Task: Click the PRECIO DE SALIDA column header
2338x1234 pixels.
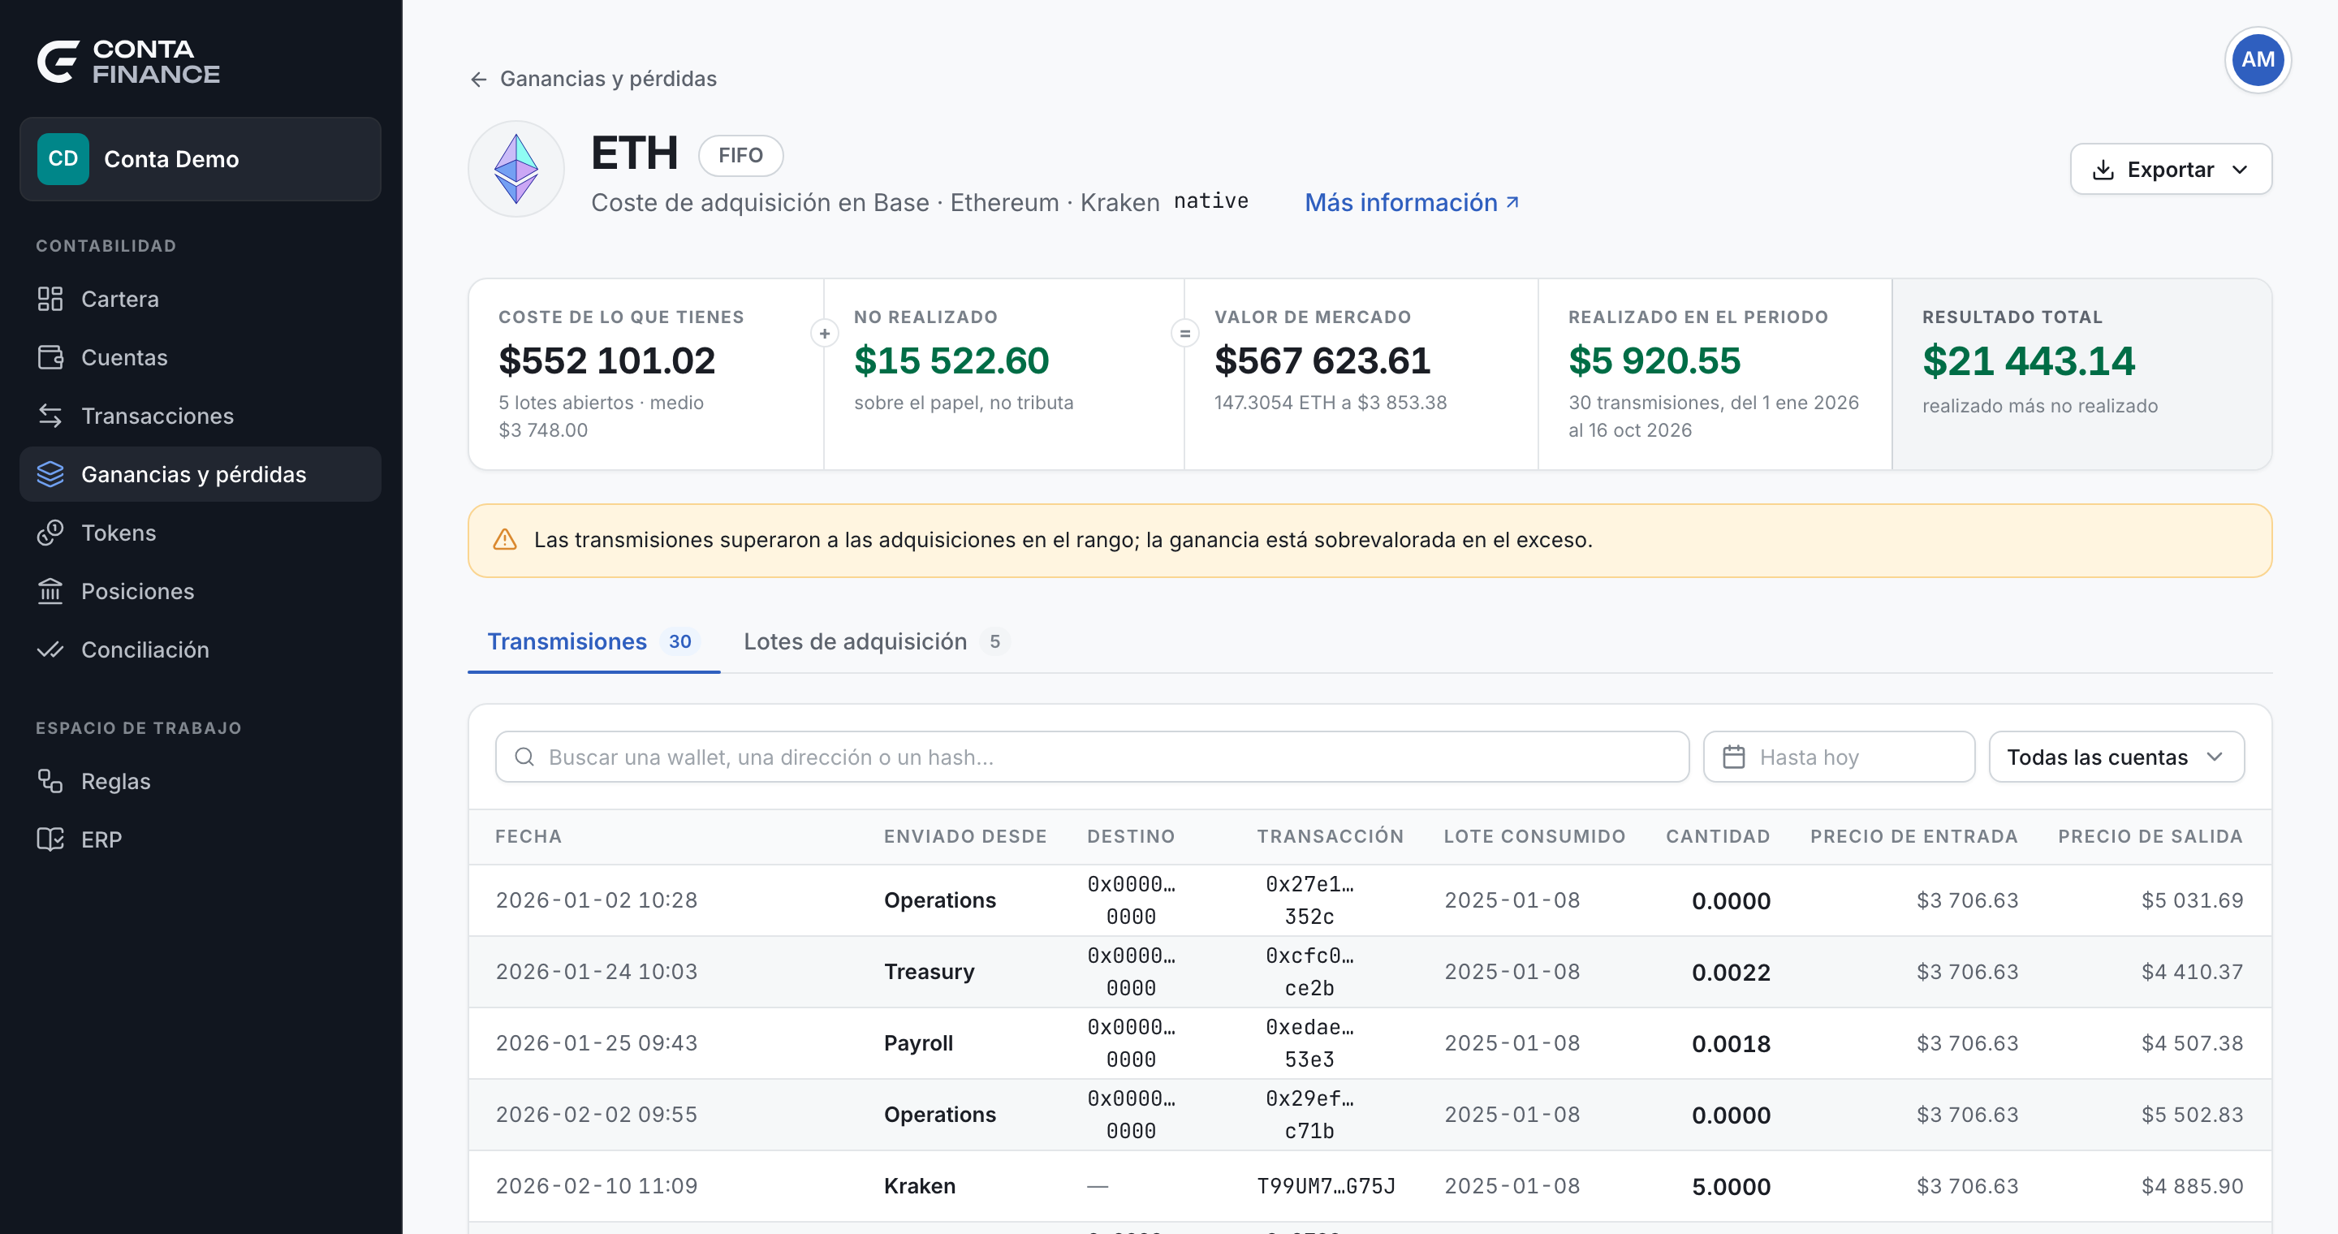Action: (2150, 836)
